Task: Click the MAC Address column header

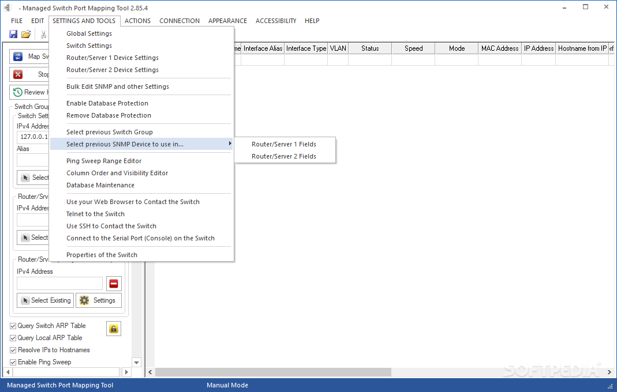Action: 500,48
